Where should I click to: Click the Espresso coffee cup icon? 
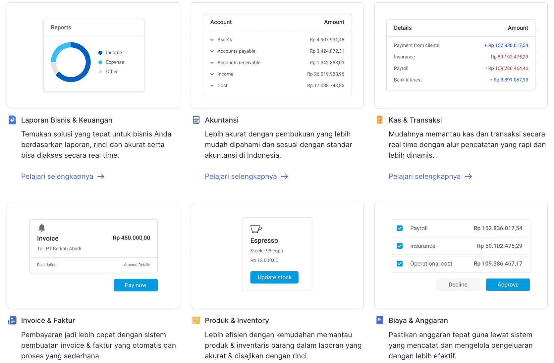coord(256,229)
